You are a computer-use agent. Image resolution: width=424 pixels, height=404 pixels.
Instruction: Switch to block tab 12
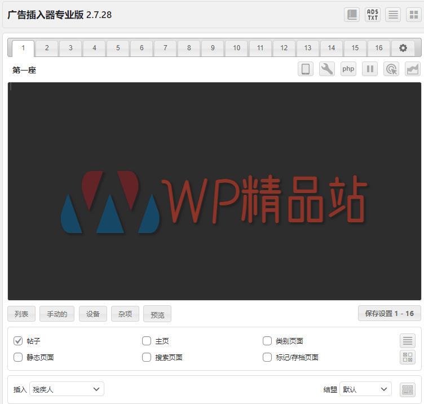(284, 48)
